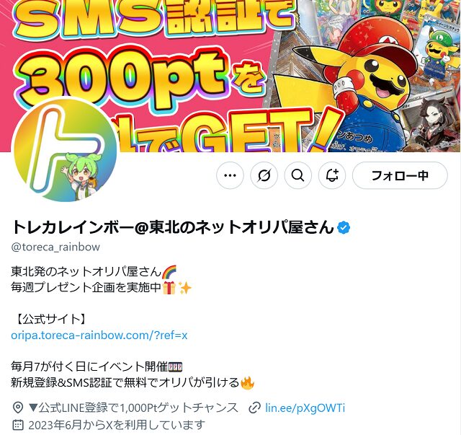Visit the oripa.toreca-rainbow.com/?ref=x link
461x435 pixels.
point(99,335)
